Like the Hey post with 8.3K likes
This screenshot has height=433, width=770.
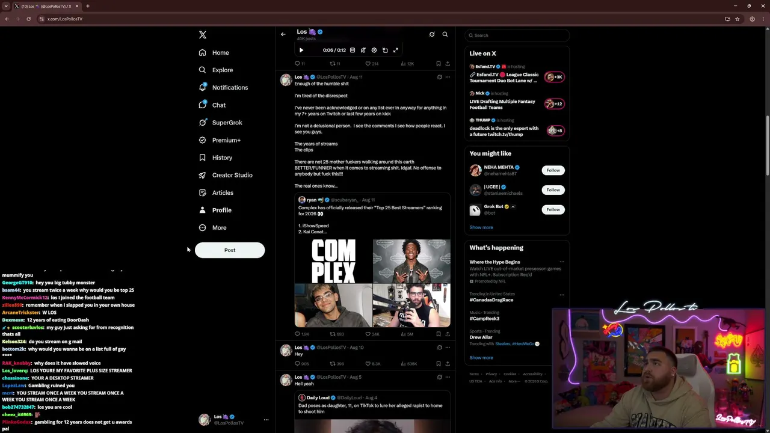coord(372,364)
